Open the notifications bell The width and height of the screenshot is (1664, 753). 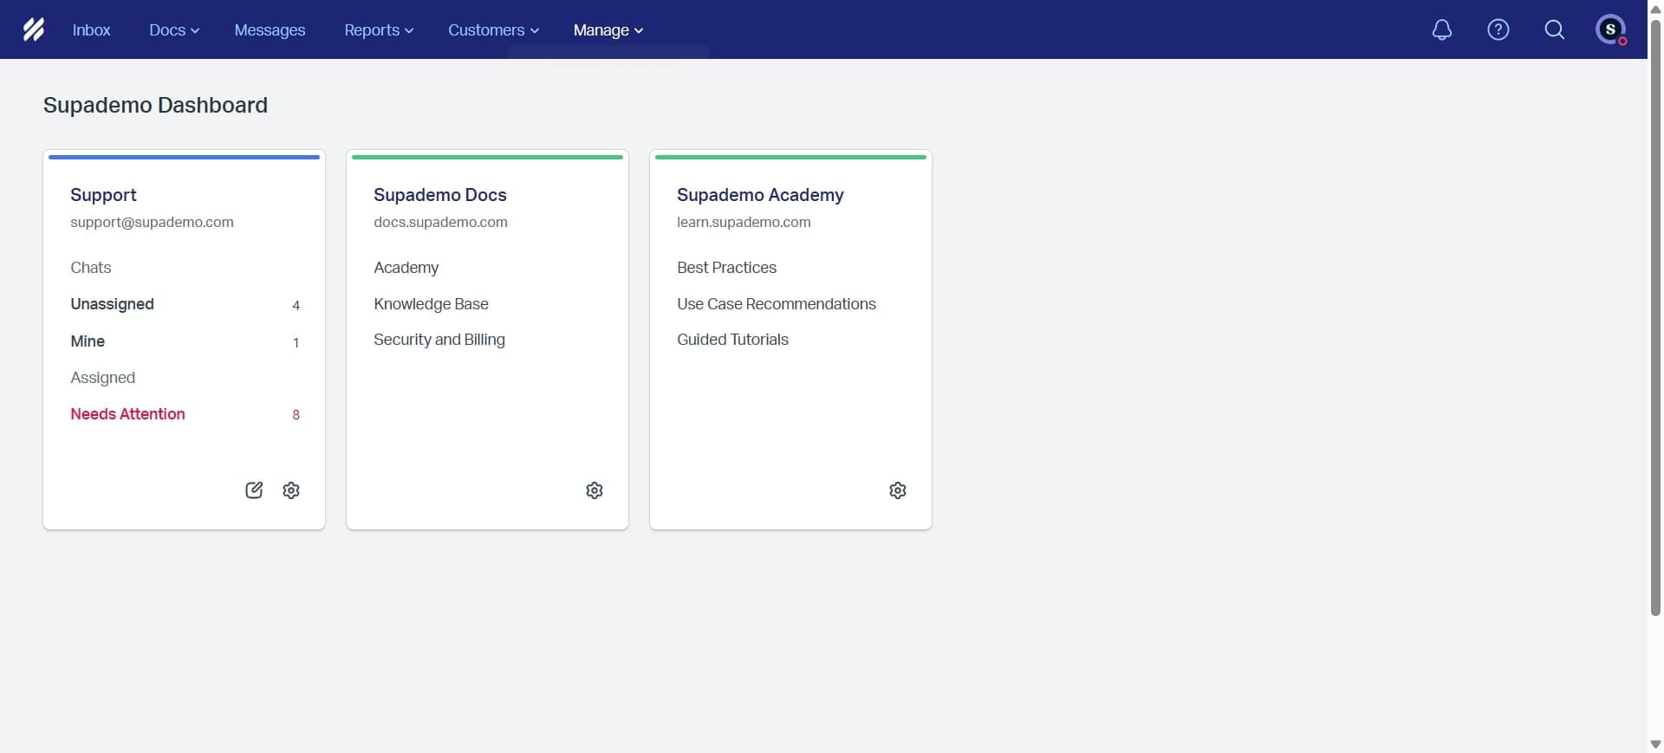coord(1441,29)
